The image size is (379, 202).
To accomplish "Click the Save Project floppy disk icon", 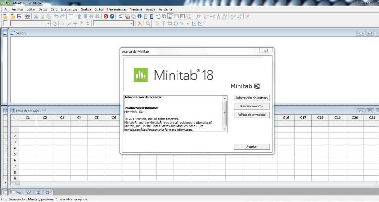I will click(x=19, y=16).
